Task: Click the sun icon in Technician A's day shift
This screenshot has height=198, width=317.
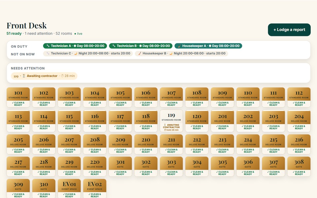Action: pos(75,46)
